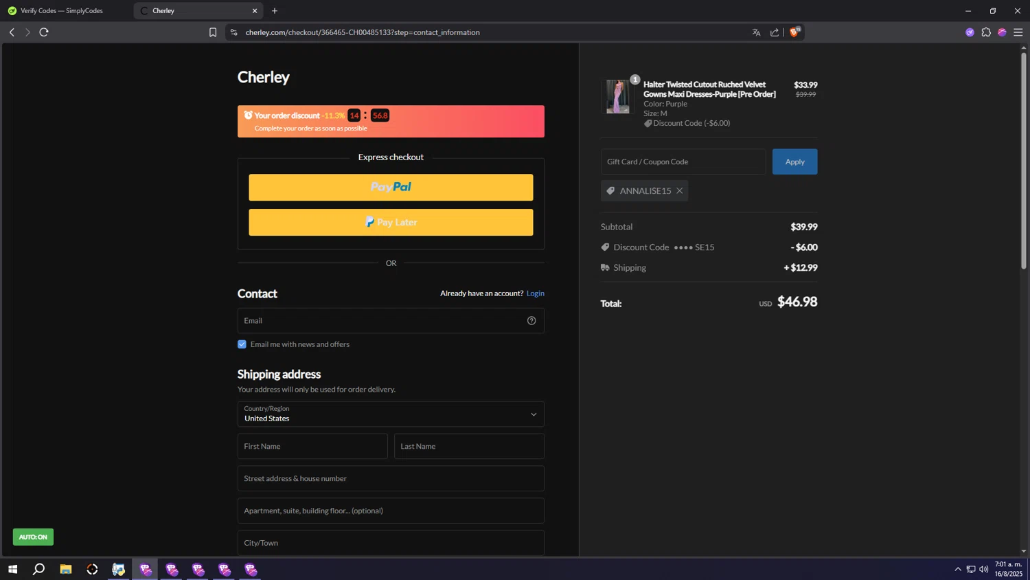This screenshot has height=580, width=1030.
Task: Click the share page icon
Action: click(775, 32)
